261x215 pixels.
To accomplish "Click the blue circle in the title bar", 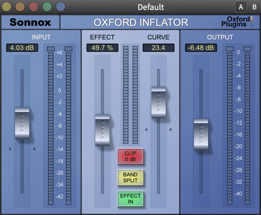I will (61, 7).
